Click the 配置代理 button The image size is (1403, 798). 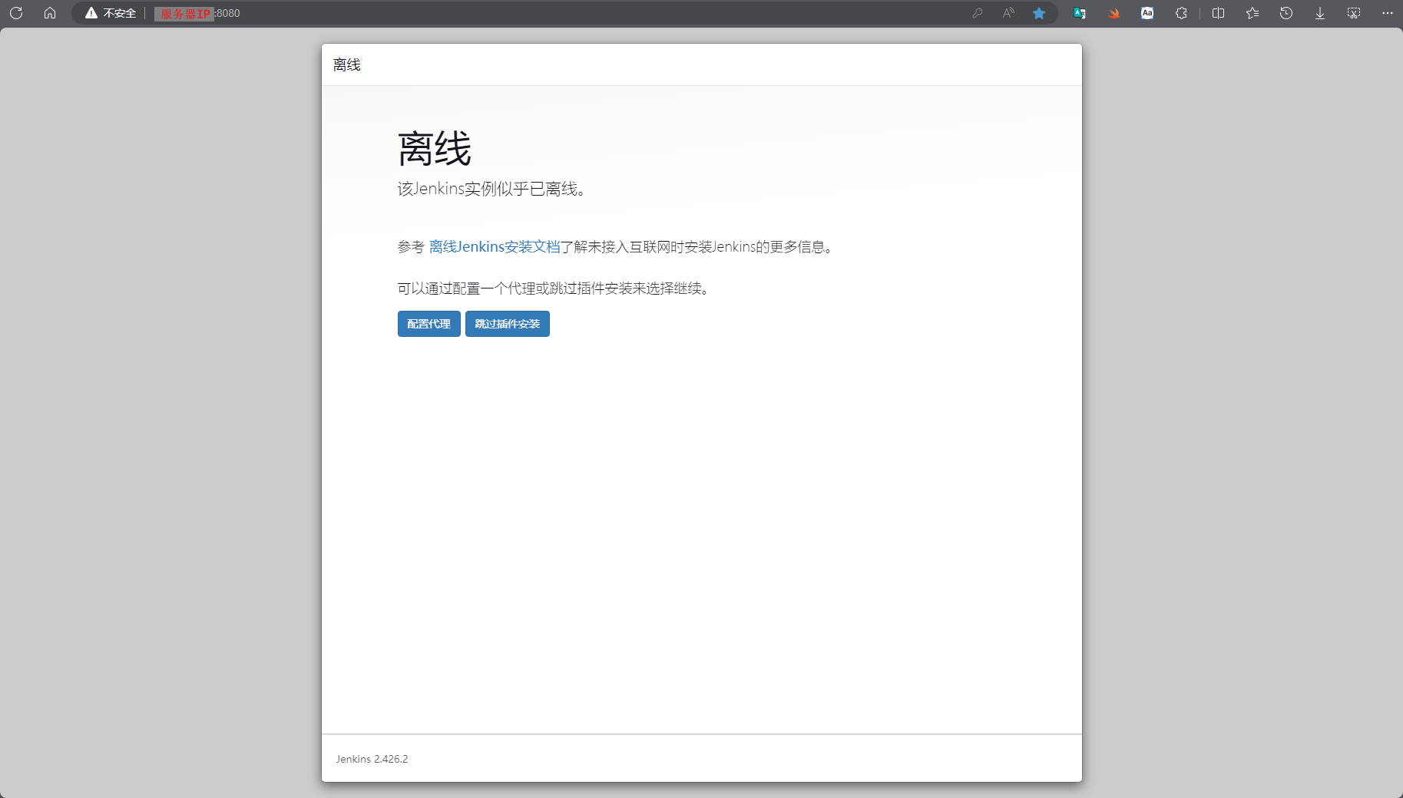pyautogui.click(x=429, y=324)
